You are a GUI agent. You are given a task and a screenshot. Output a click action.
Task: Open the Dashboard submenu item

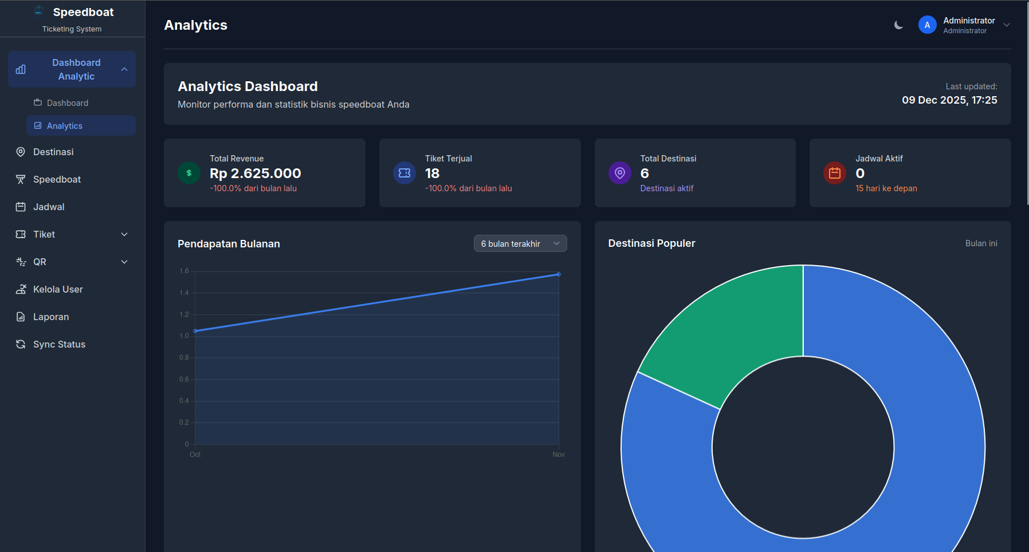coord(68,103)
